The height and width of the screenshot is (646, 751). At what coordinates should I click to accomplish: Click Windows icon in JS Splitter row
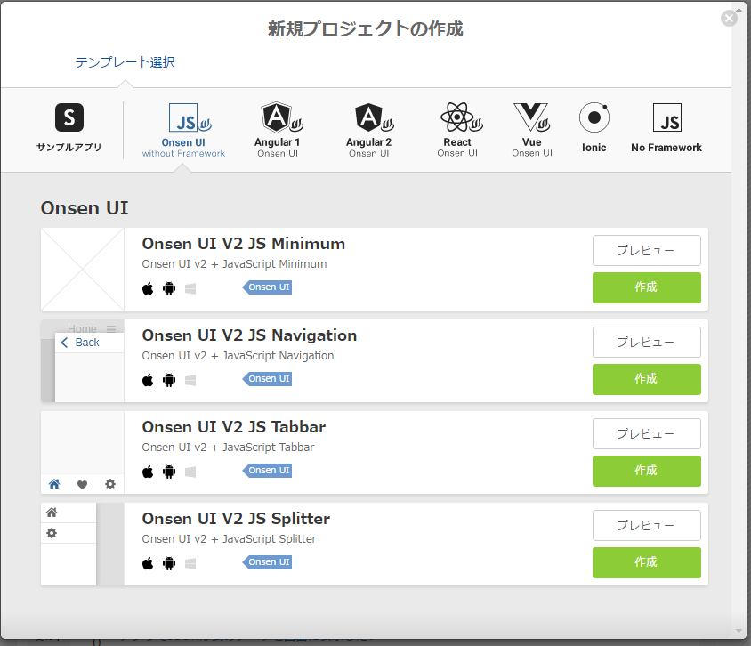(x=190, y=564)
